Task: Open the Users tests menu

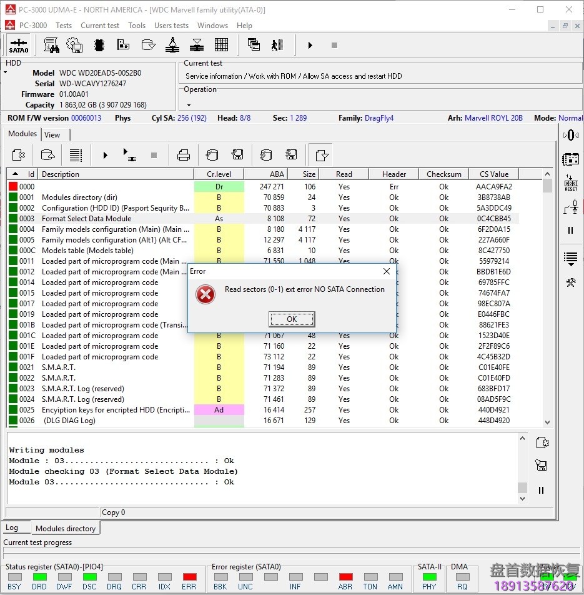Action: [x=171, y=26]
